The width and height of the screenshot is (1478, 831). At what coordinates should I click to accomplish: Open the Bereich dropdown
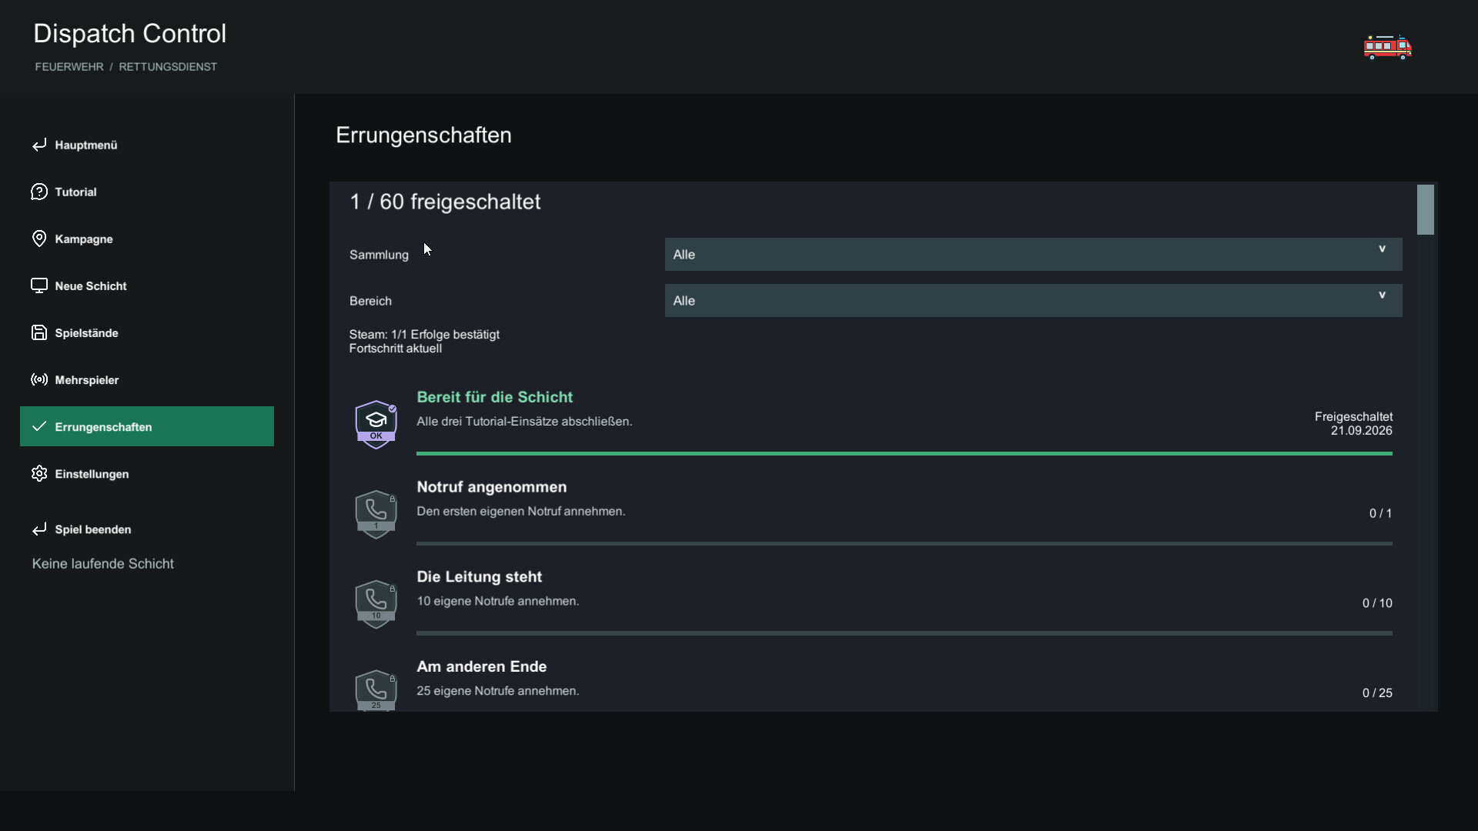[x=1033, y=300]
